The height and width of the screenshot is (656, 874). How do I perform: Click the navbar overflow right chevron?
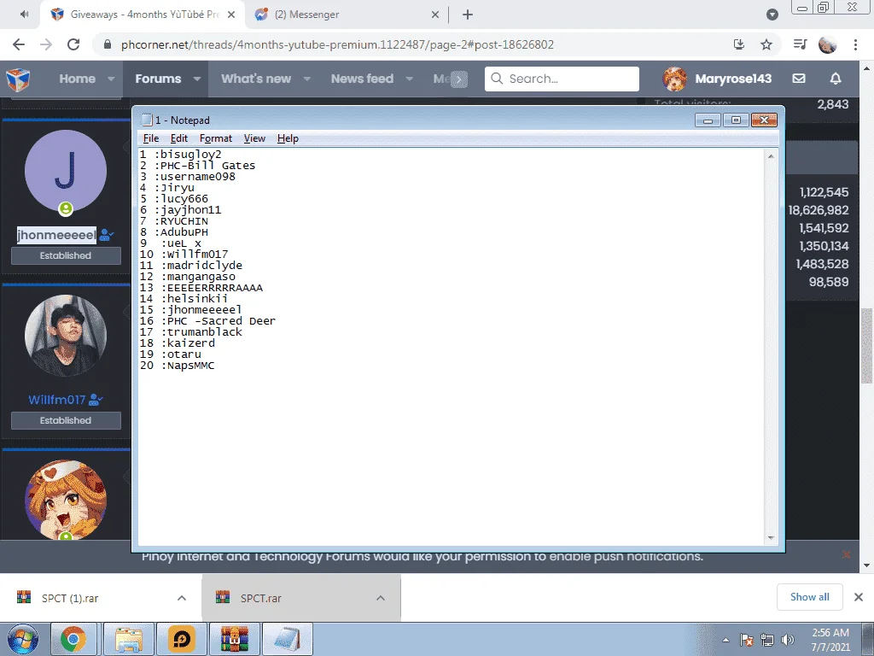458,79
